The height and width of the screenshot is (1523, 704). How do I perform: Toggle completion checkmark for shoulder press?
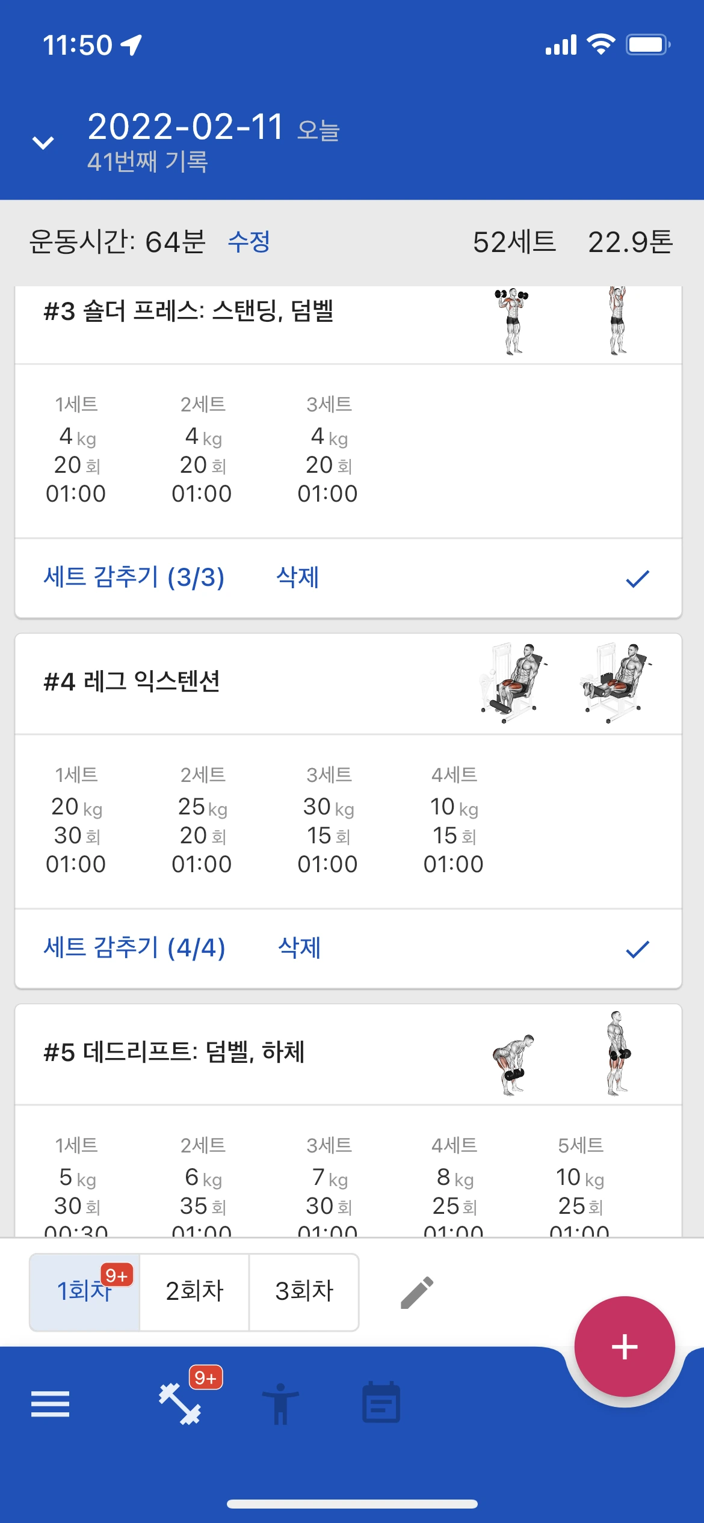(x=637, y=579)
